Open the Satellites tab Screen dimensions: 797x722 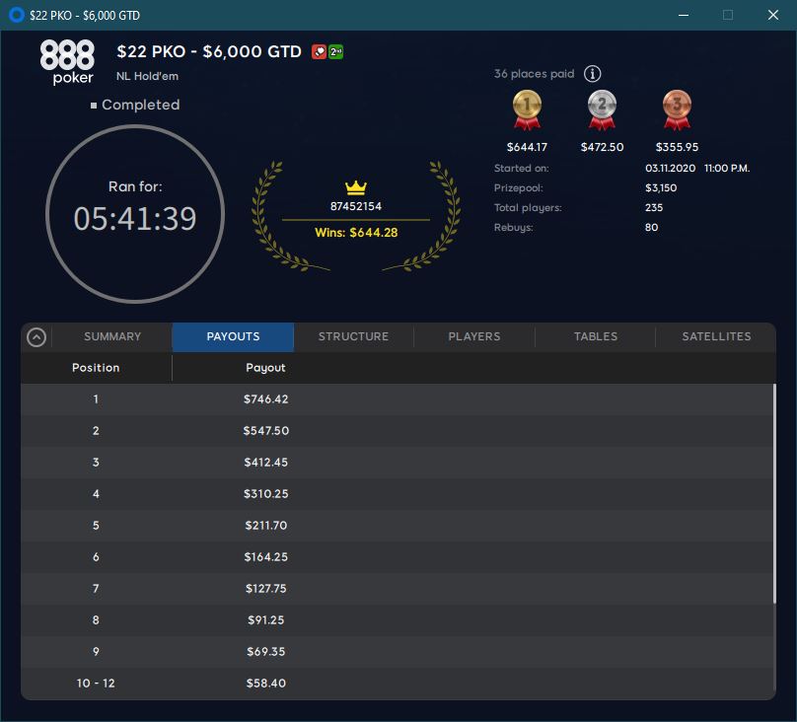coord(716,336)
